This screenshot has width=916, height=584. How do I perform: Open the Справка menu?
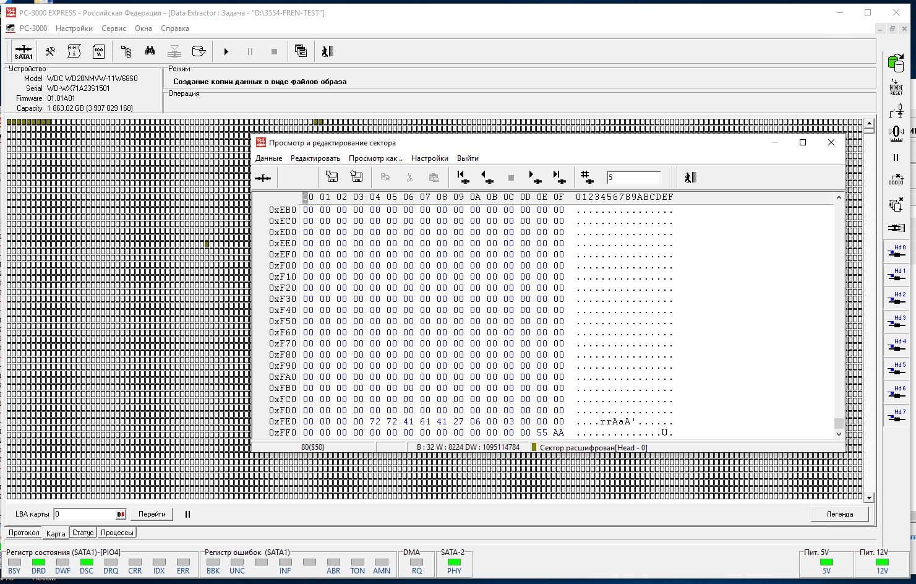click(175, 28)
